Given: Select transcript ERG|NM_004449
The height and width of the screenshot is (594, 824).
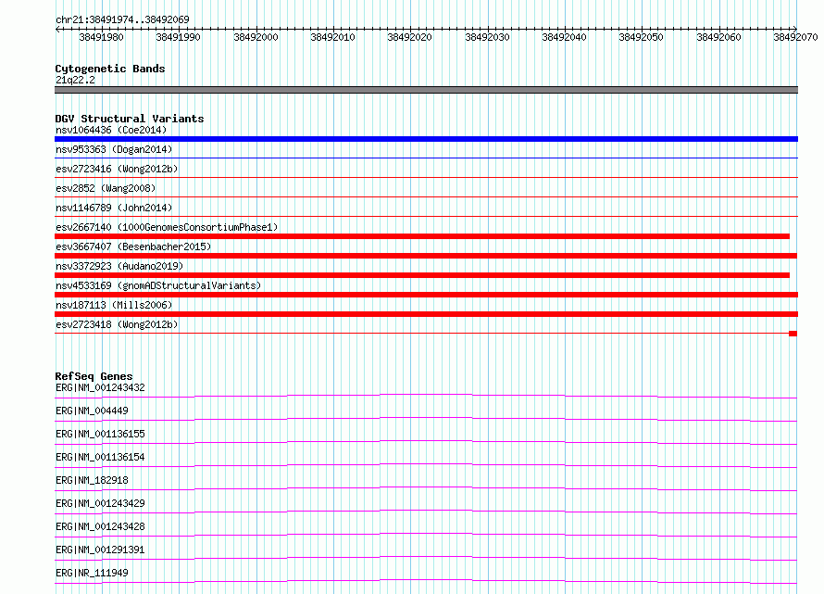Looking at the screenshot, I should tap(92, 411).
